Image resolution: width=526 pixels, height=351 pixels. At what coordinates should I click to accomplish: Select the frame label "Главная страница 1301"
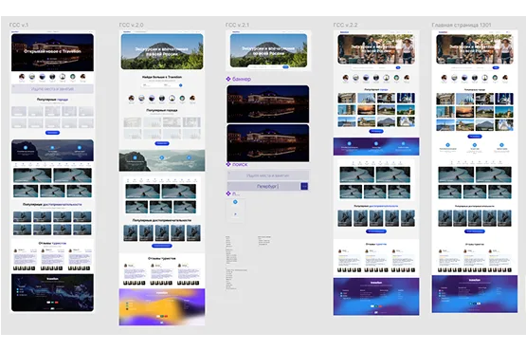point(462,25)
